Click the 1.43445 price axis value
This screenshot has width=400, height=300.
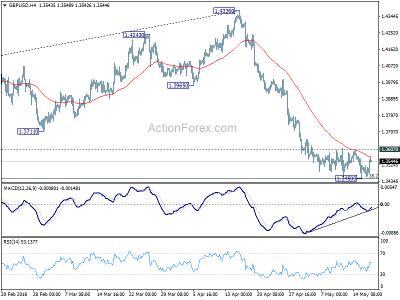[389, 16]
